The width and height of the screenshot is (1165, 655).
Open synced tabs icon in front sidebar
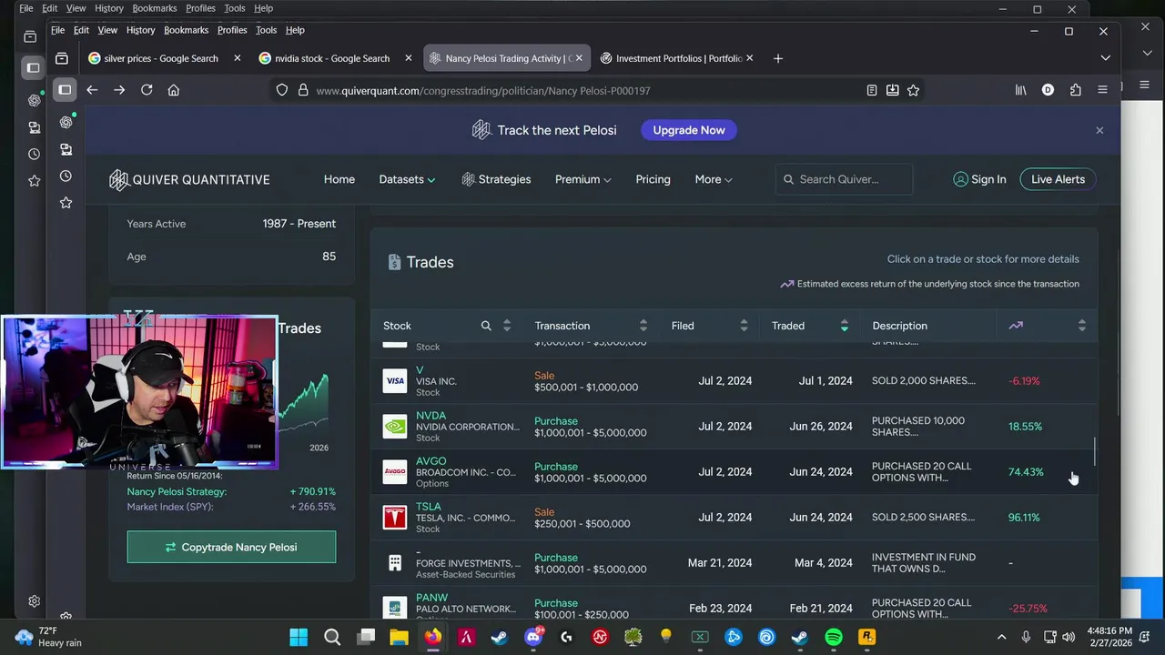[x=66, y=149]
